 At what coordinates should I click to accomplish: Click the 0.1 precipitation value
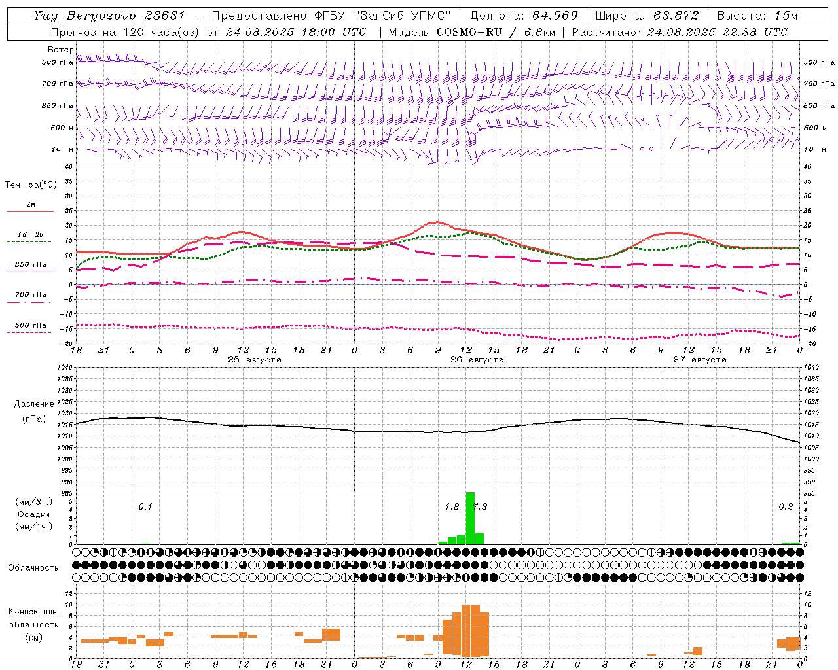tap(145, 506)
